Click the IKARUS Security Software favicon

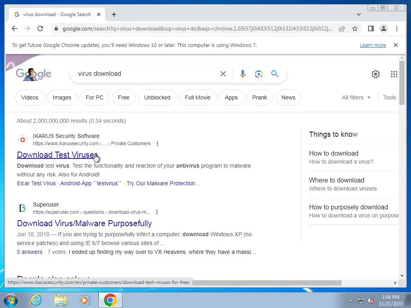click(22, 140)
